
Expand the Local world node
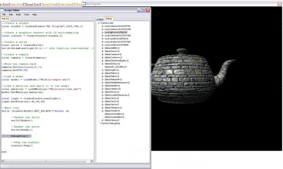pos(103,45)
